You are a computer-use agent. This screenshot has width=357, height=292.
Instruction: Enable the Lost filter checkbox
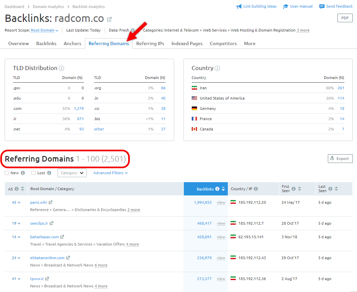pyautogui.click(x=33, y=173)
